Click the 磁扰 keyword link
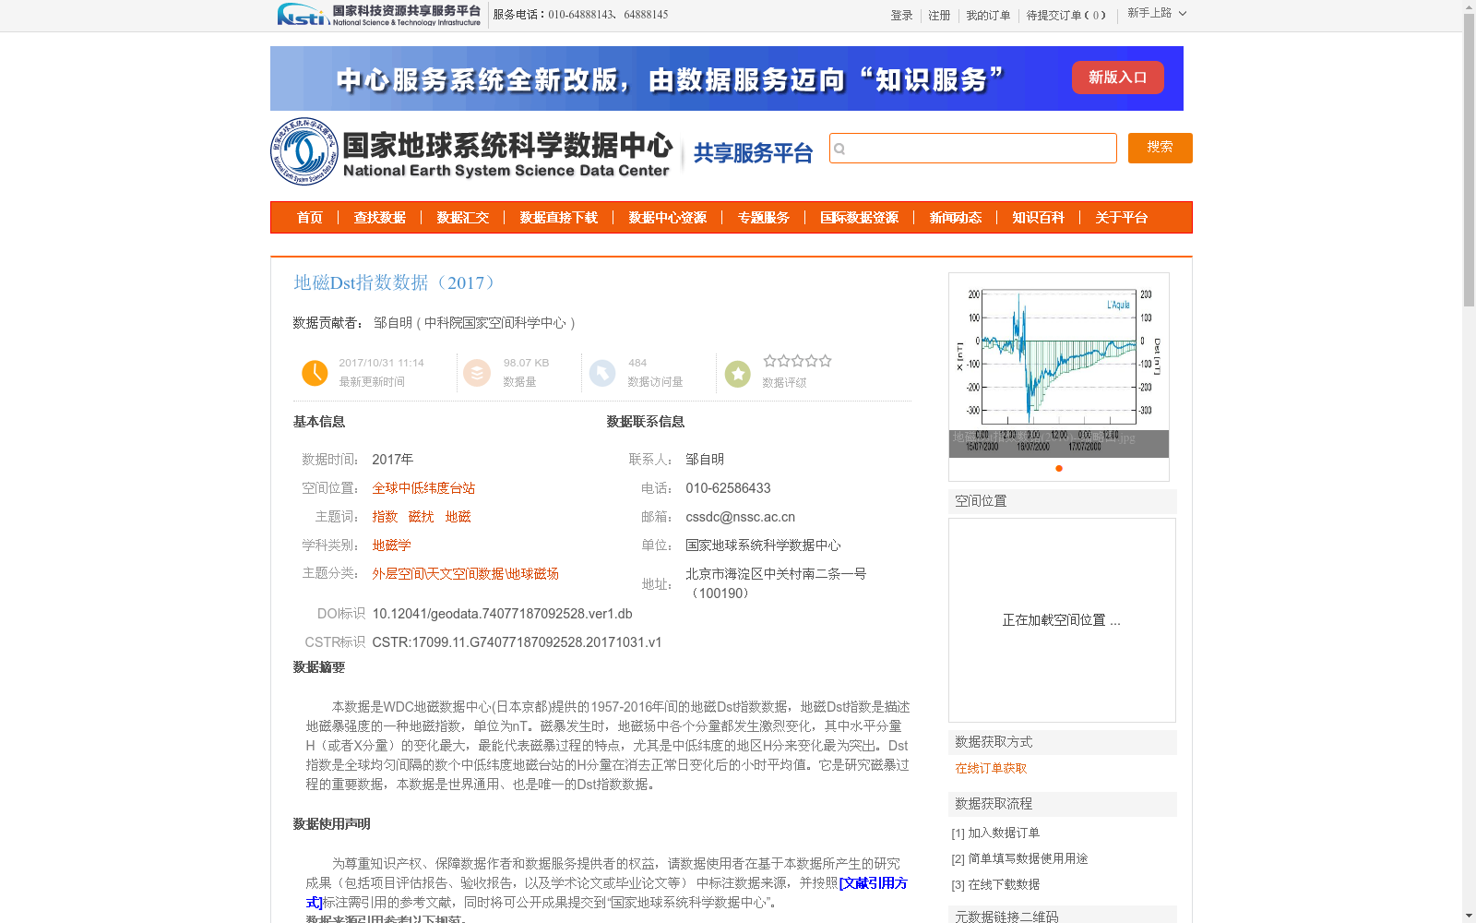 coord(421,517)
